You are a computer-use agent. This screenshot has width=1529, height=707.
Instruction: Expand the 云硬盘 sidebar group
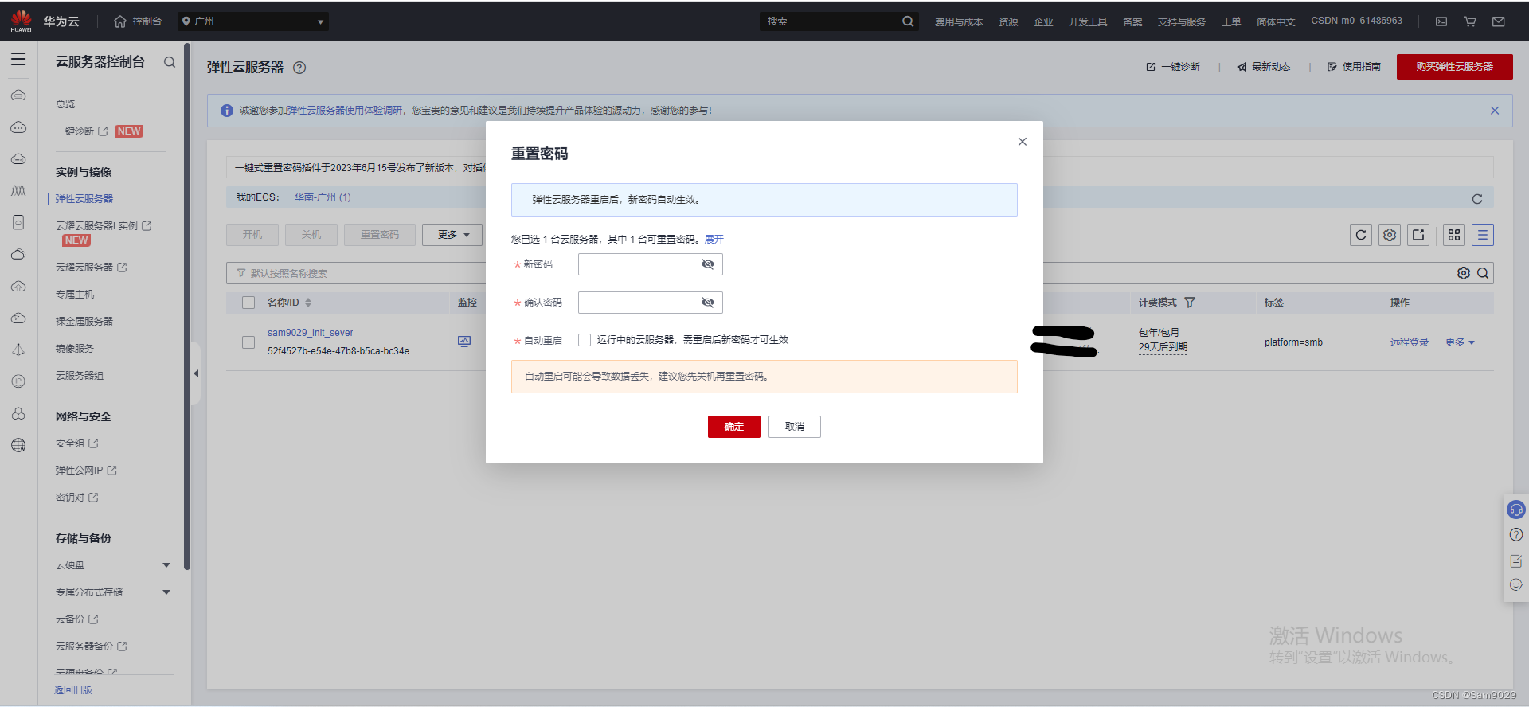(x=166, y=565)
